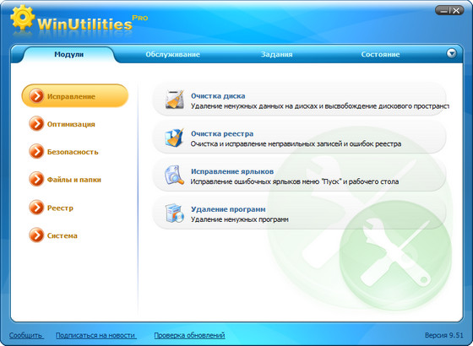Click the Подписаться на новости link
The height and width of the screenshot is (346, 473).
pyautogui.click(x=95, y=335)
